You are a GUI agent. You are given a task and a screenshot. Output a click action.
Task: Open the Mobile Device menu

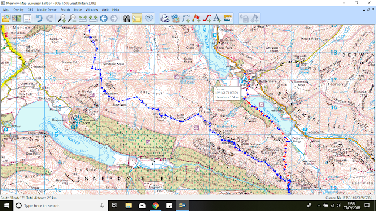[46, 9]
